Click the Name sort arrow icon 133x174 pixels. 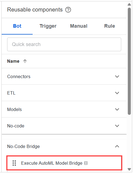tap(25, 61)
